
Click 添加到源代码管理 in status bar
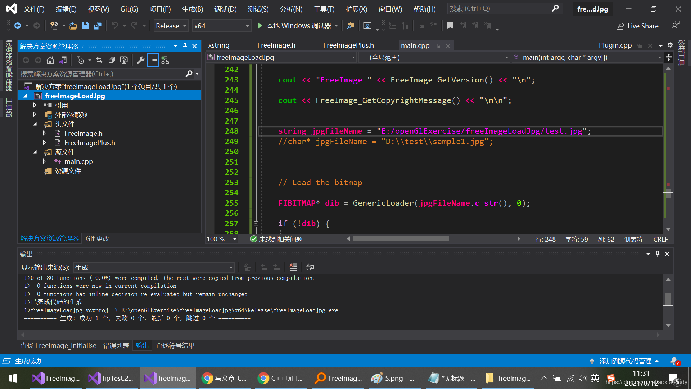pos(625,361)
